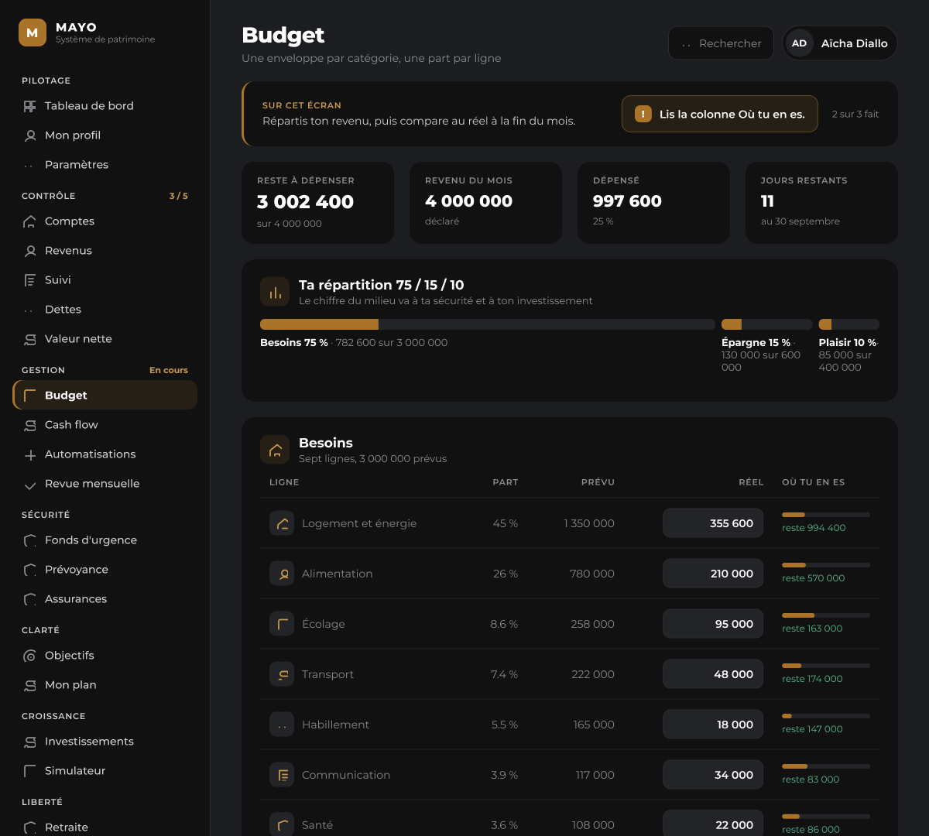Screen dimensions: 929x836
Task: Click the Objectifs target icon
Action: 30,656
